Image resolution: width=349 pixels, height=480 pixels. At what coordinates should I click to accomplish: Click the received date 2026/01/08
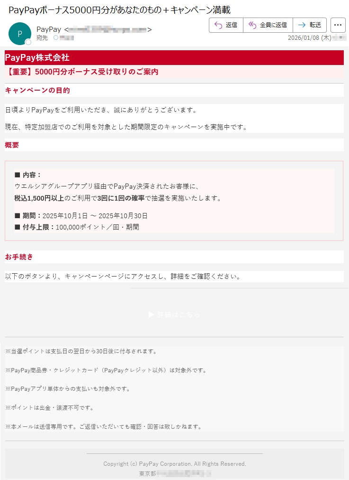(309, 37)
